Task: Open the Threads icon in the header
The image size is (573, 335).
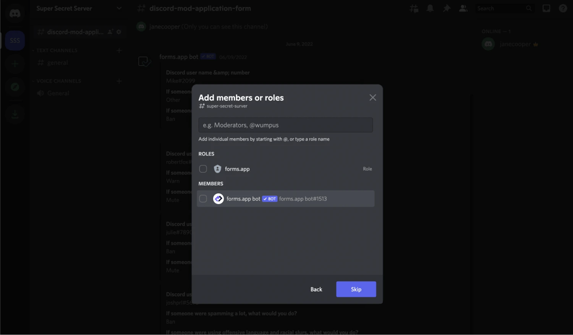Action: coord(414,8)
